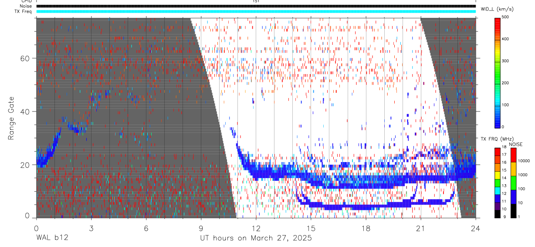Click the 400 tick on the WID colorbar
Viewport: 535px width, 247px height.
click(505, 39)
